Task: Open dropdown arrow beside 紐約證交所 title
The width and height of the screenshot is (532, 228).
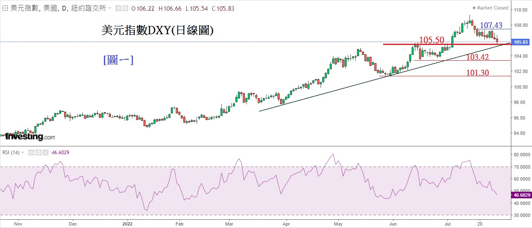Action: pos(110,8)
